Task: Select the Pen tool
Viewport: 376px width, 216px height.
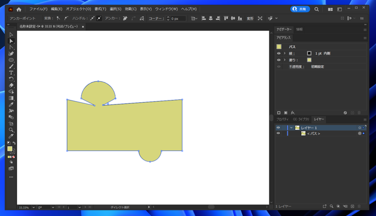Action: click(11, 54)
